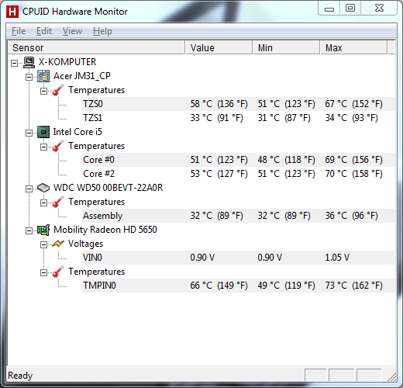Open the File menu
Screen dimensions: 403x388
pyautogui.click(x=19, y=31)
